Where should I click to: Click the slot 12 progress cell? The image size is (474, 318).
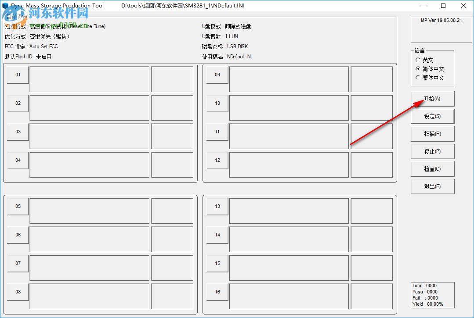(371, 164)
